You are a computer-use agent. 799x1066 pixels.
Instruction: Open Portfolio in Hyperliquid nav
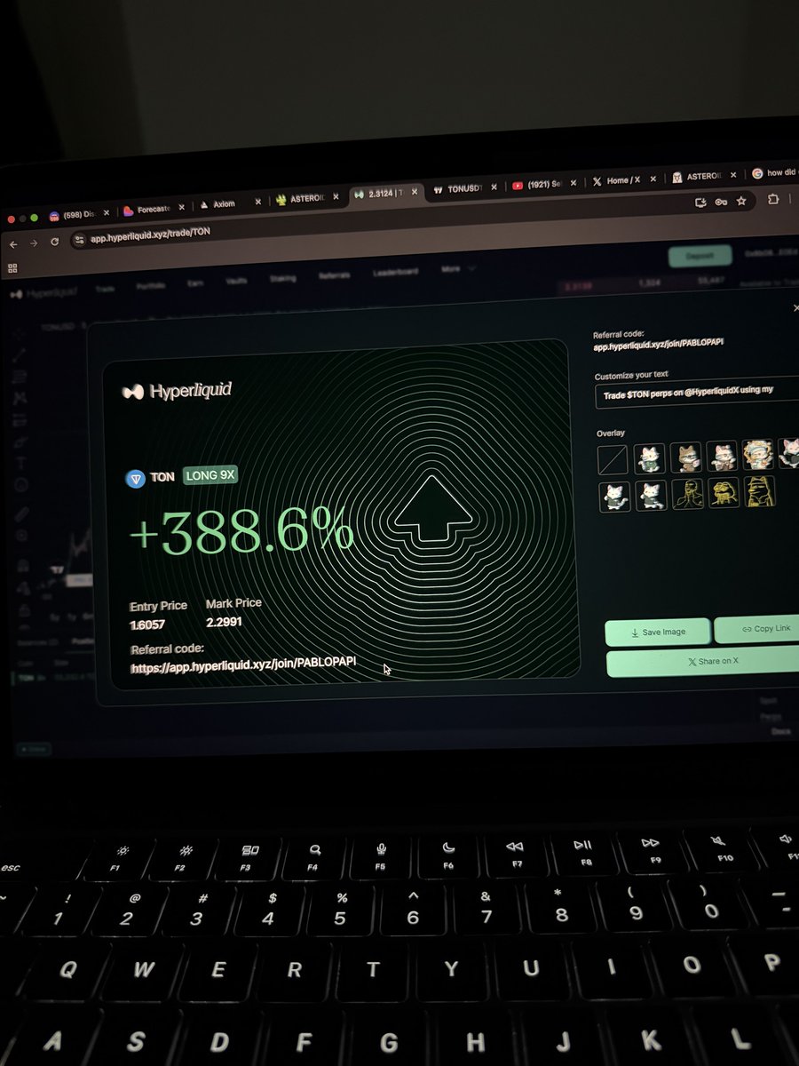[x=151, y=285]
